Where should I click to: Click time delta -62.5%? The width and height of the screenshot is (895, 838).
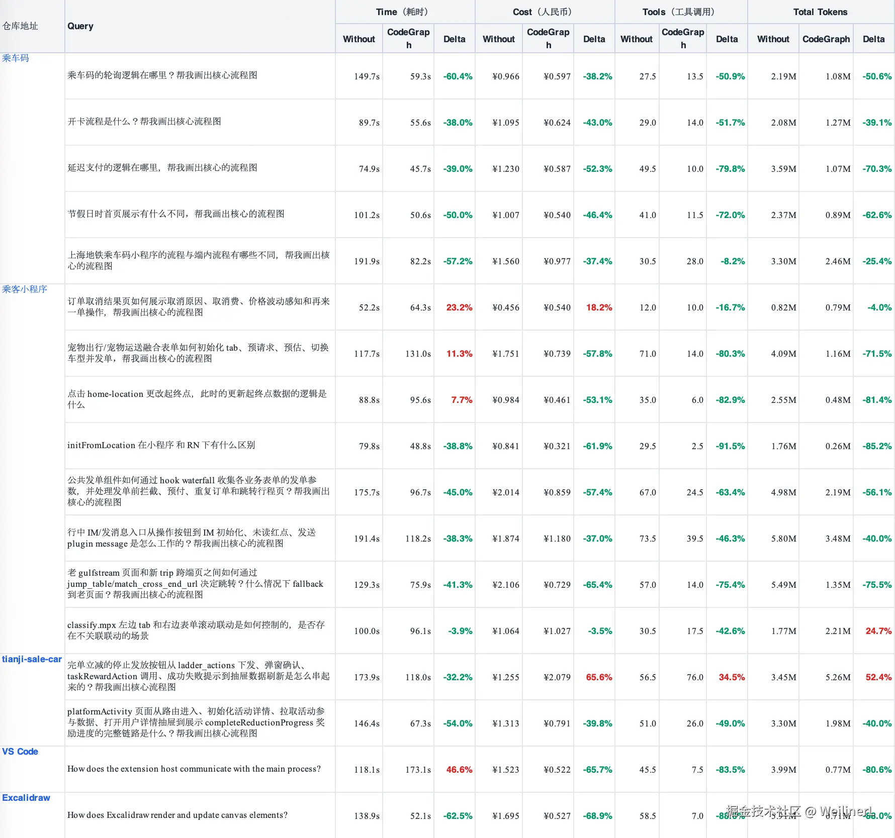458,816
